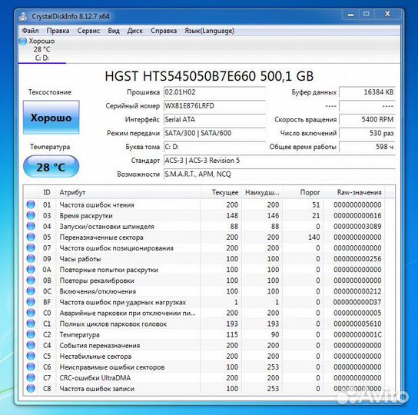
Task: Click status orb for Полных циклов парковок головок
Action: (x=31, y=324)
